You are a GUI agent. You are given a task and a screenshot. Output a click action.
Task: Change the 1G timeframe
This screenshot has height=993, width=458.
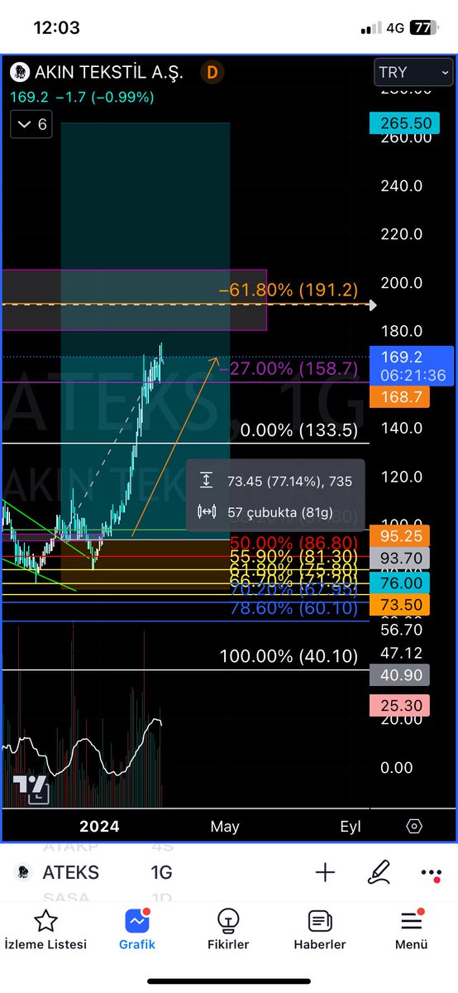click(x=161, y=872)
